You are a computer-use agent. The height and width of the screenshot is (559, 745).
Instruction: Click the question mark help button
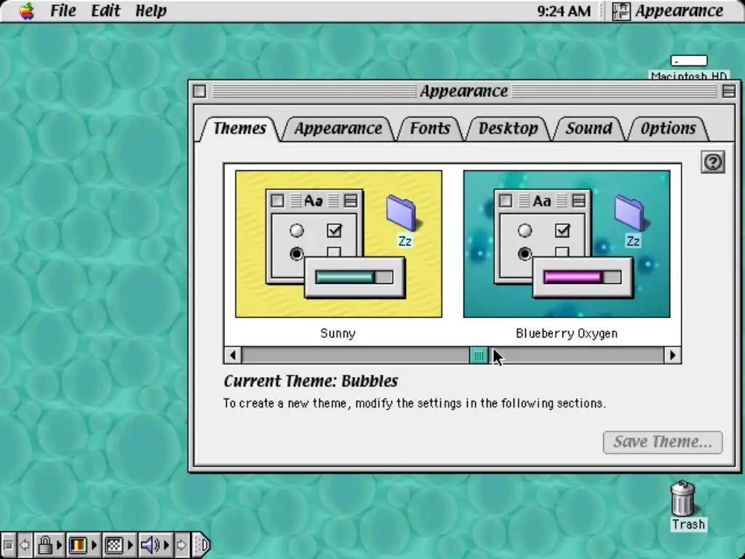click(x=713, y=162)
